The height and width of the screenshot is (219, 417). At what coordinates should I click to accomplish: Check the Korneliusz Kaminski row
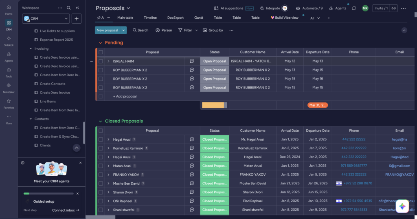(x=101, y=148)
